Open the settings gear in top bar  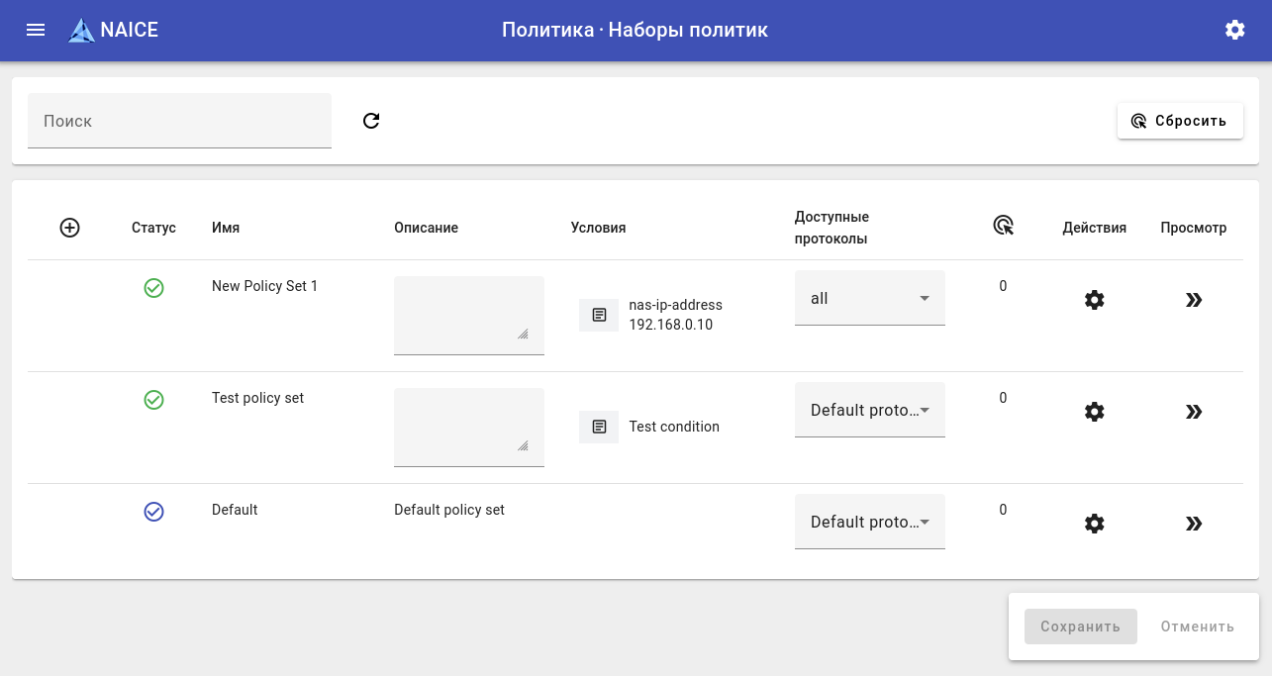pyautogui.click(x=1234, y=30)
